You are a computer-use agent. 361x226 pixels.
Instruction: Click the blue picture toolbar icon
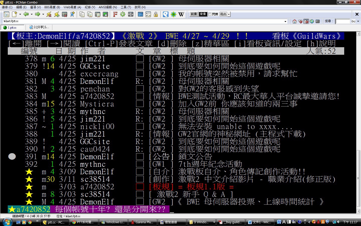coord(140,14)
